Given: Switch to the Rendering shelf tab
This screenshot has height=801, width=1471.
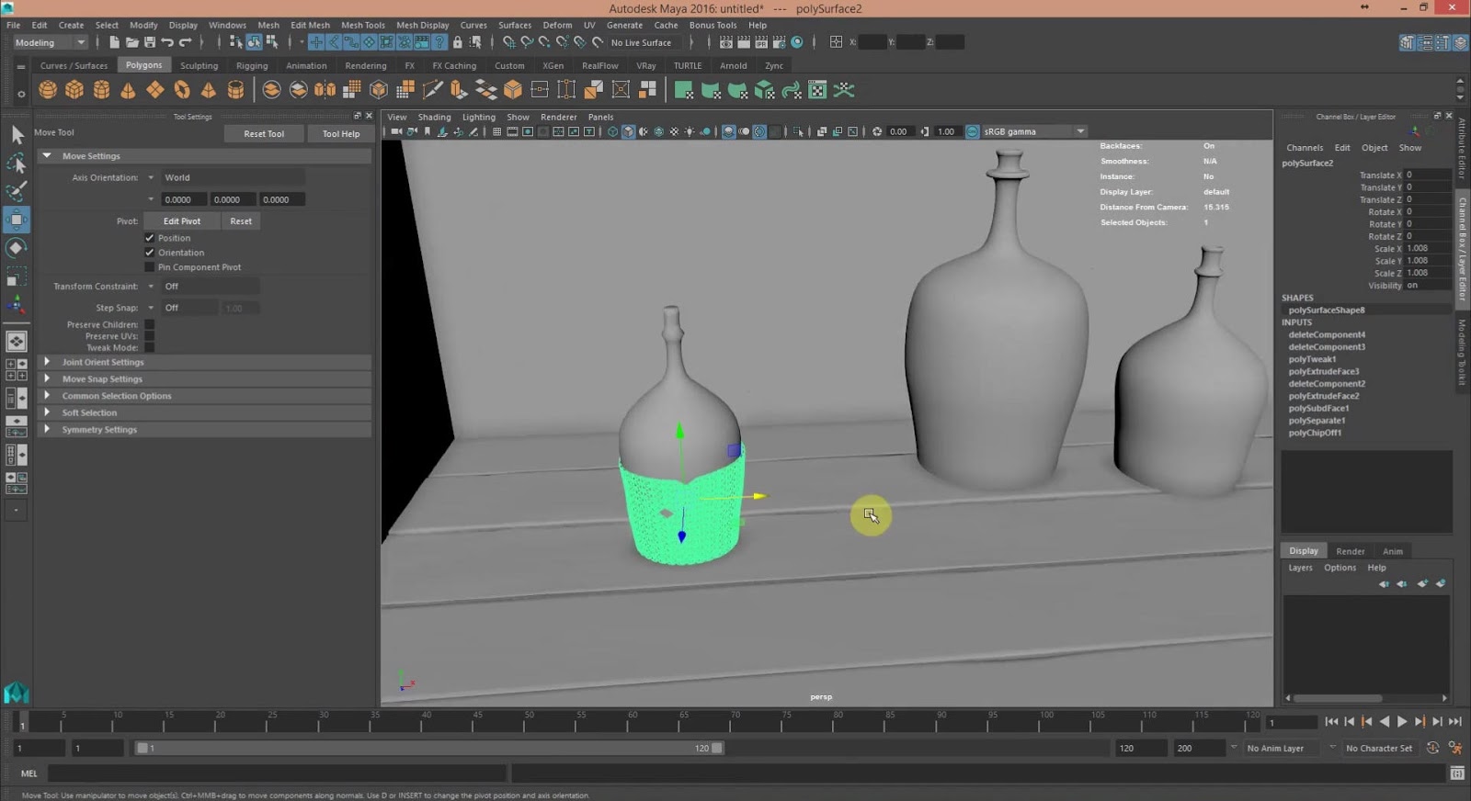Looking at the screenshot, I should pyautogui.click(x=365, y=66).
